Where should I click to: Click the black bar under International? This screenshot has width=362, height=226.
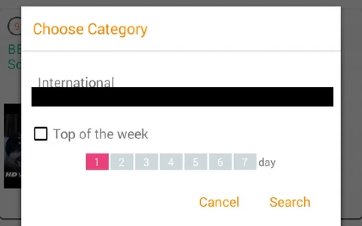click(182, 97)
